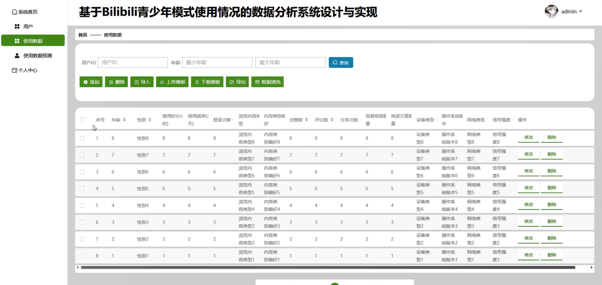Click the 导出 export button
The image size is (602, 285).
click(237, 82)
